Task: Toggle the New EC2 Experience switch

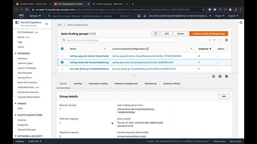Action: 17,22
